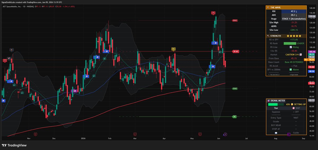Click the STAGE 1 (Accumulation) cell
Viewport: 318px width, 150px height.
coord(294,19)
